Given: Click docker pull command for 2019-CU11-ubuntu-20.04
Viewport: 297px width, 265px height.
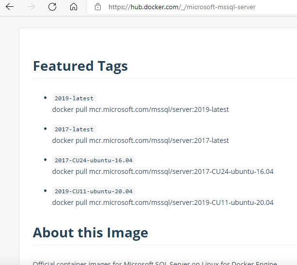Looking at the screenshot, I should pyautogui.click(x=163, y=203).
